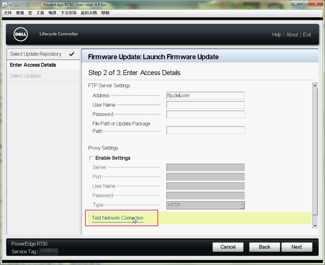This screenshot has width=325, height=265.
Task: Open the 查看 menu
Action: click(x=20, y=13)
